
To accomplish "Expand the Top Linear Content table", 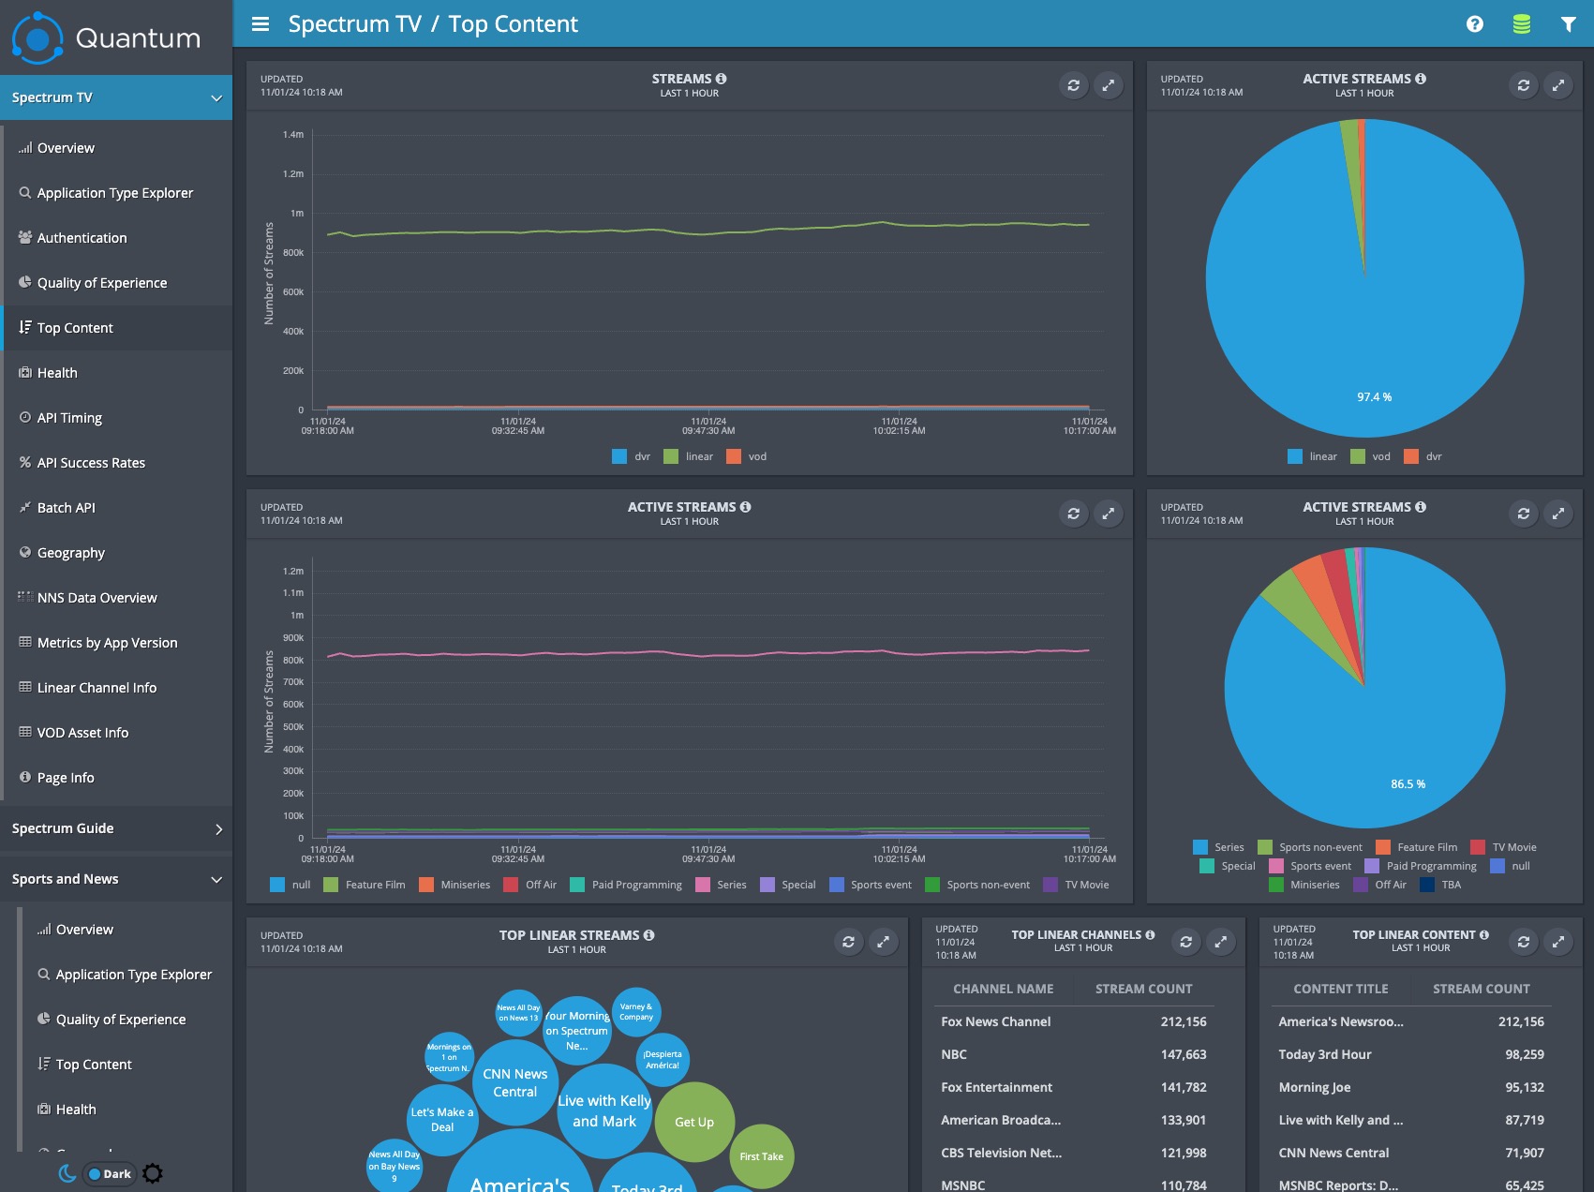I will tap(1558, 942).
